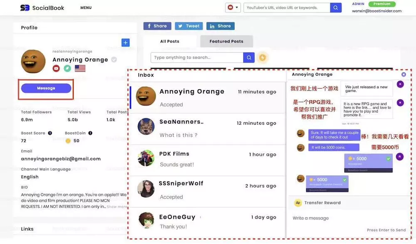Click the posts search magnifier button
Screen dimensions: 416x244
point(249,57)
